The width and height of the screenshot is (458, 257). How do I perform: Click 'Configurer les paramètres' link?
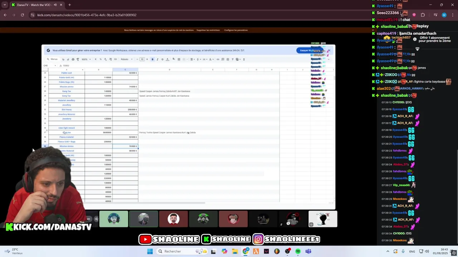click(x=236, y=30)
